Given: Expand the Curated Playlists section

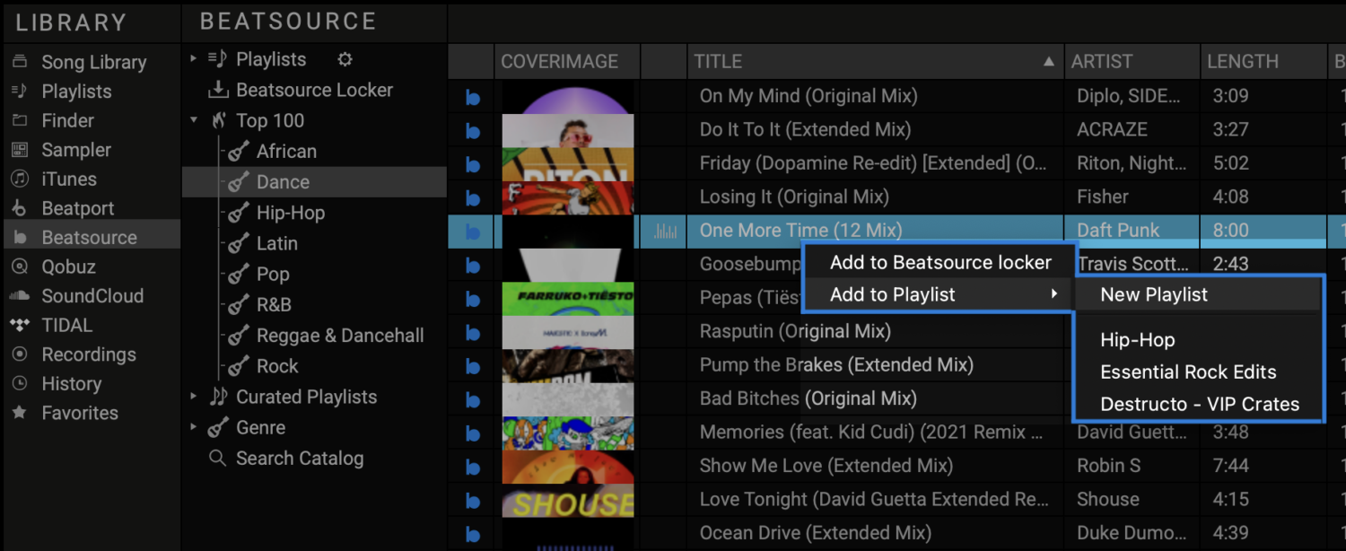Looking at the screenshot, I should click(193, 396).
